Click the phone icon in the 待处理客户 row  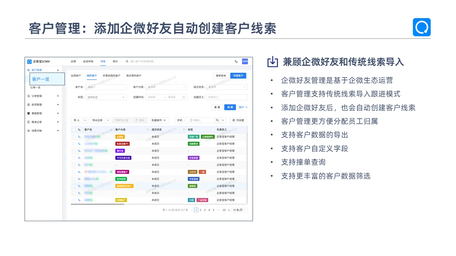point(79,172)
